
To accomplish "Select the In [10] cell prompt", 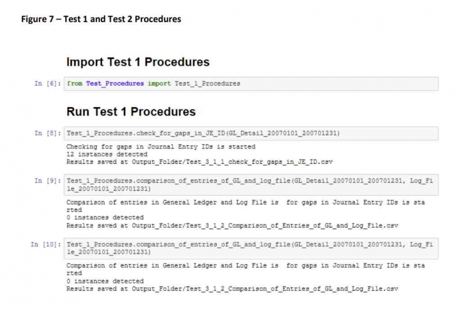I will click(46, 244).
